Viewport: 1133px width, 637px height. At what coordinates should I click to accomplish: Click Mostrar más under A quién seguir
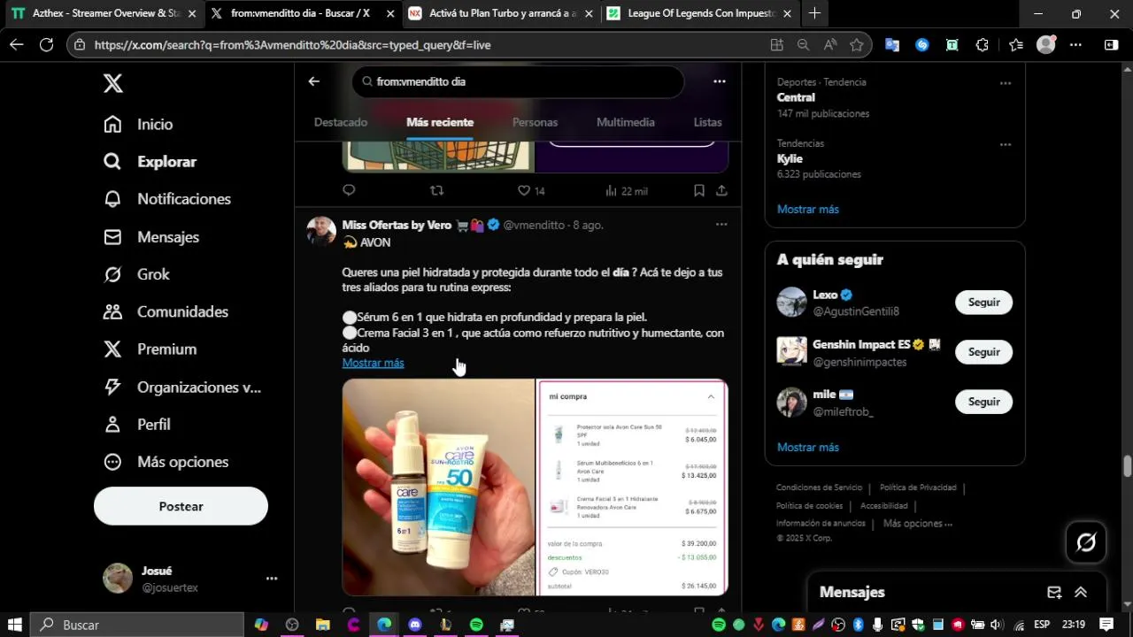click(x=808, y=447)
